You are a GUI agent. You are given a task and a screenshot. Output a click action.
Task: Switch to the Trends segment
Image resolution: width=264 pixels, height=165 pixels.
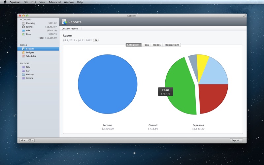pyautogui.click(x=156, y=45)
